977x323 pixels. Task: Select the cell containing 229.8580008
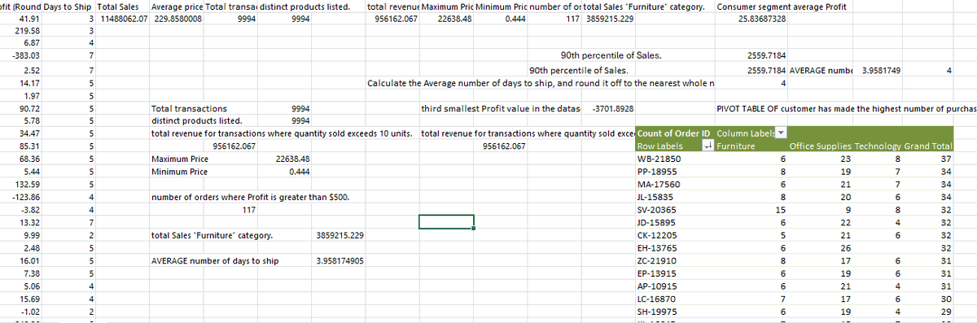[178, 18]
